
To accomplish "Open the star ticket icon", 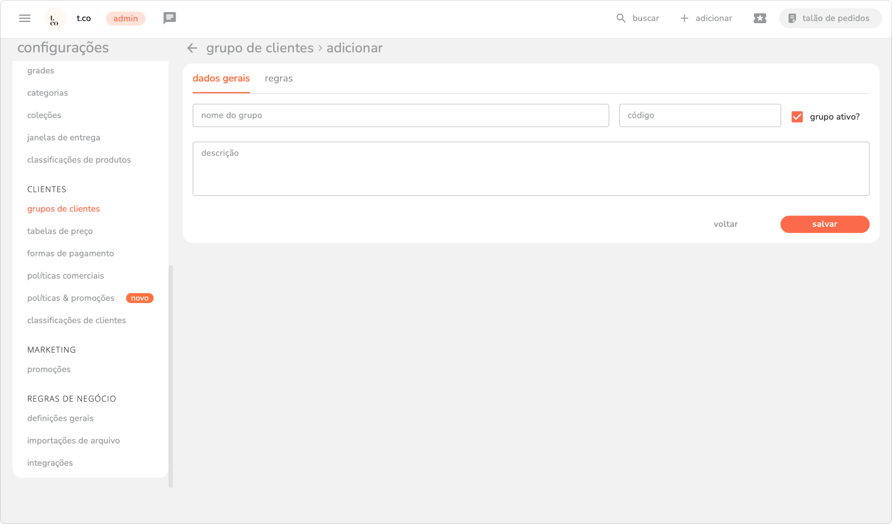I will pos(760,18).
